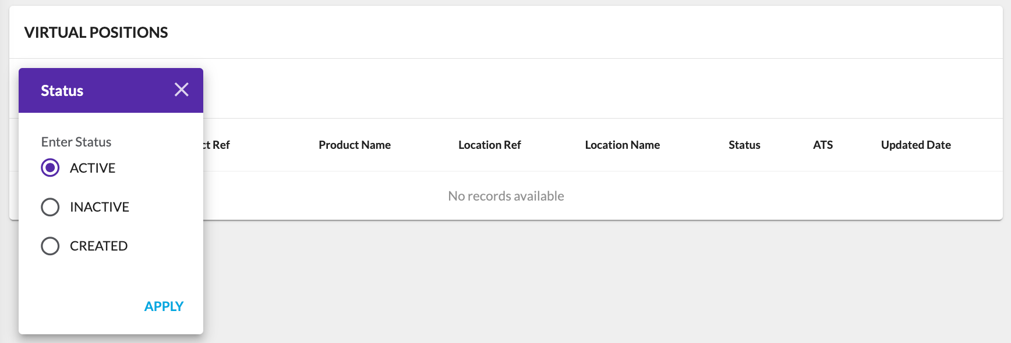
Task: Click the CREATED option label text
Action: tap(99, 246)
